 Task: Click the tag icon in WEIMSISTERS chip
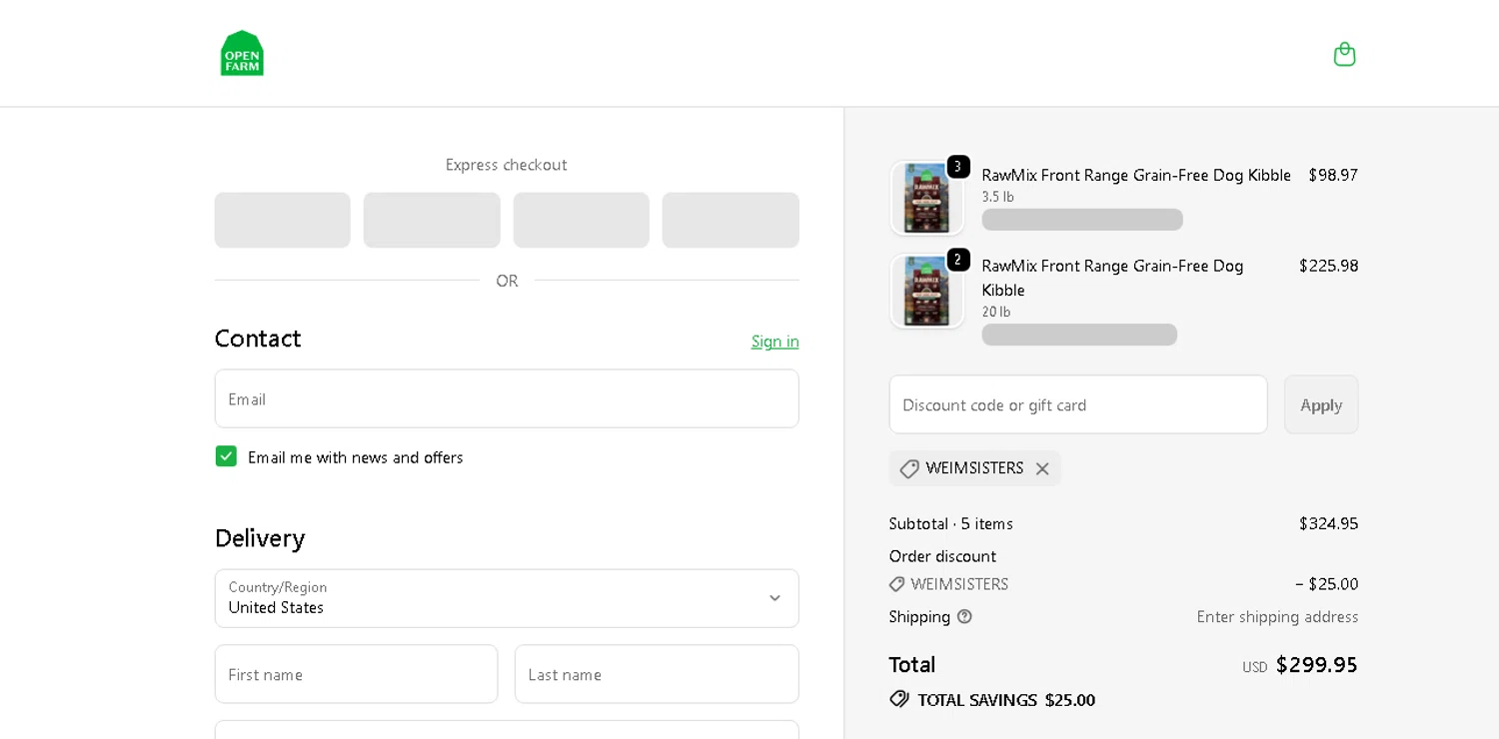point(908,468)
